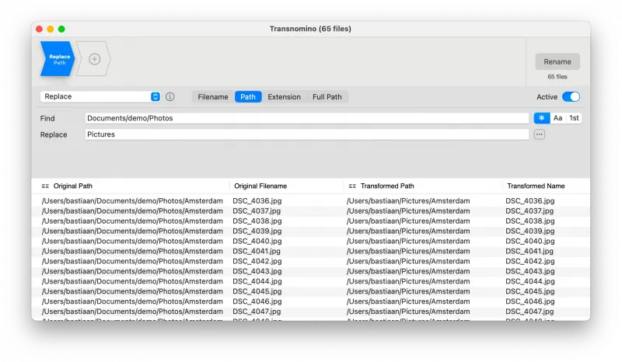The image size is (622, 362).
Task: Select the Full Path tab
Action: click(x=327, y=97)
